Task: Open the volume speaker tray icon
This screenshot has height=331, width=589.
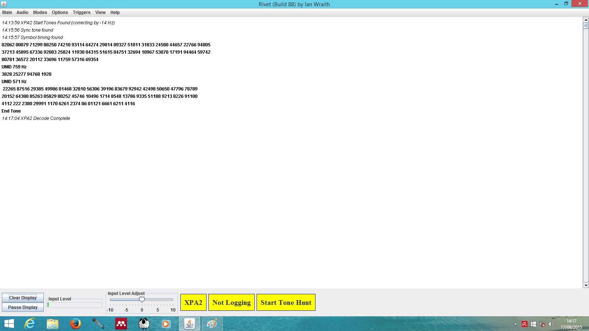Action: point(551,324)
